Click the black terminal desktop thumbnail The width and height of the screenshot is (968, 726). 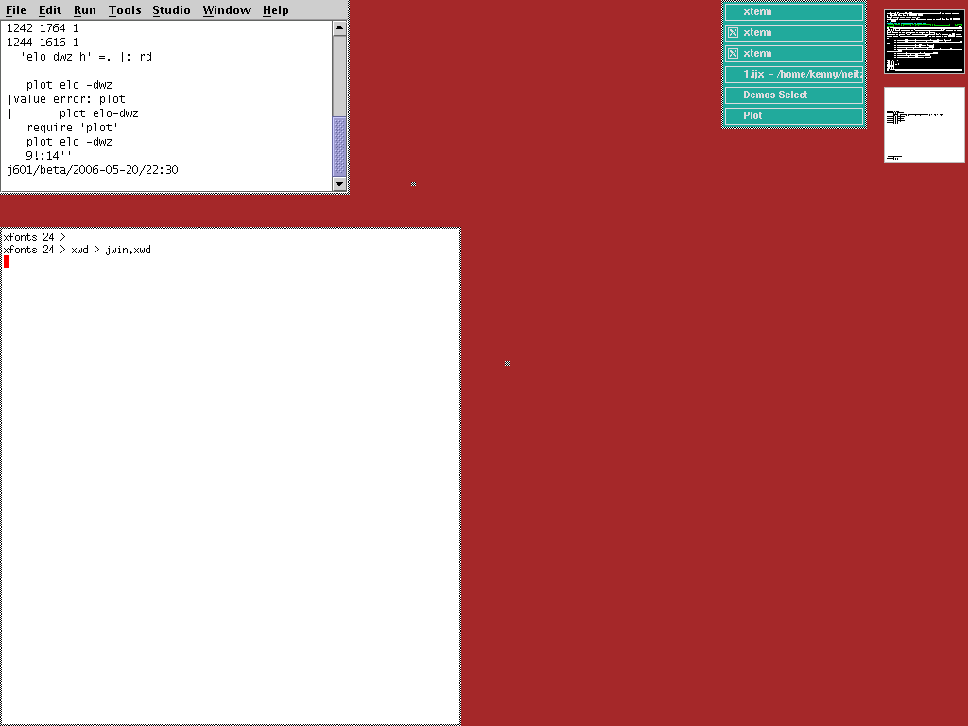click(x=910, y=42)
